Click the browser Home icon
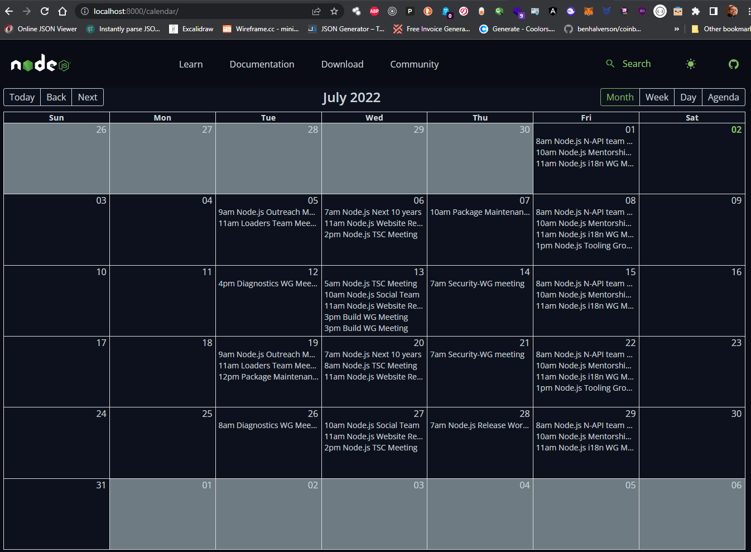 62,11
